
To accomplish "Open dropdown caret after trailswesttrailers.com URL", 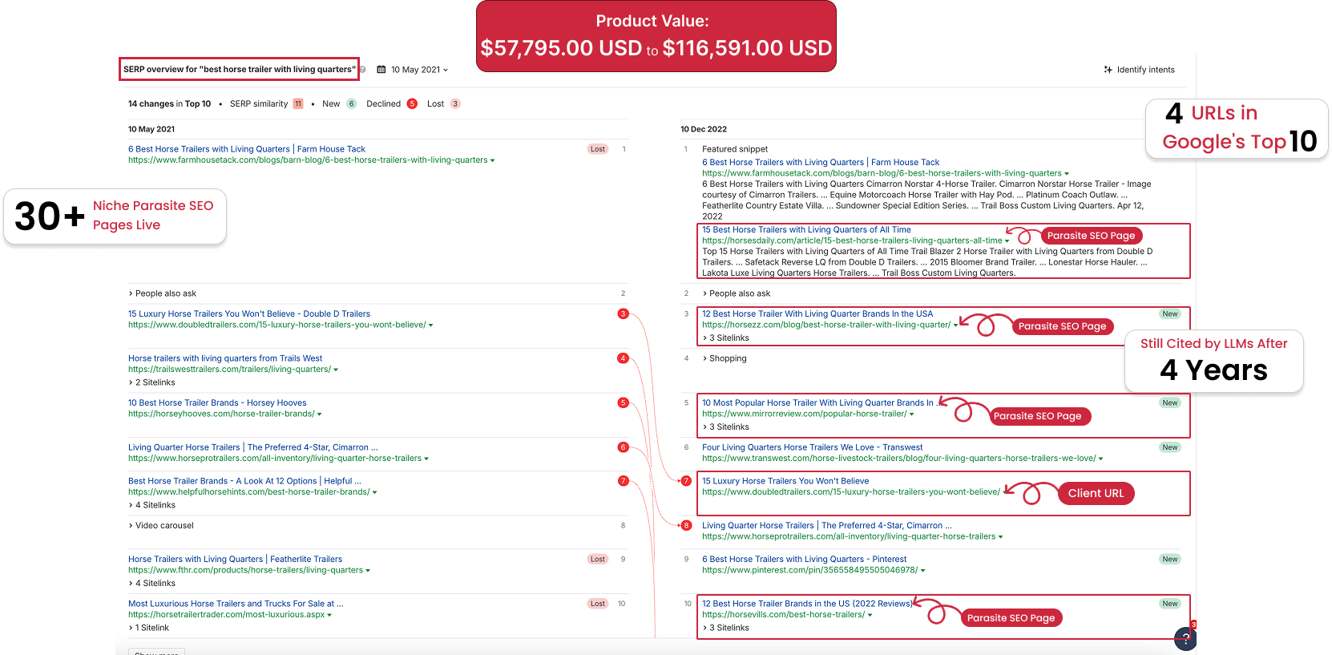I will coord(336,370).
